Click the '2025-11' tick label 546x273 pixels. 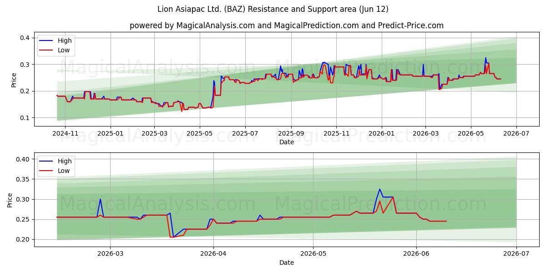point(337,134)
